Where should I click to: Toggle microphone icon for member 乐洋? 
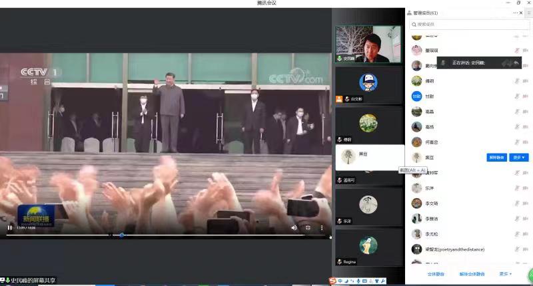pos(517,188)
